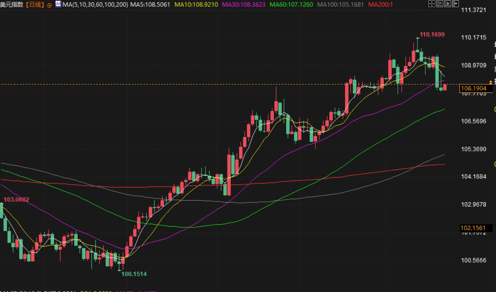The height and width of the screenshot is (292, 496).
Task: Click the play-style chart icon at top right
Action: 447,4
